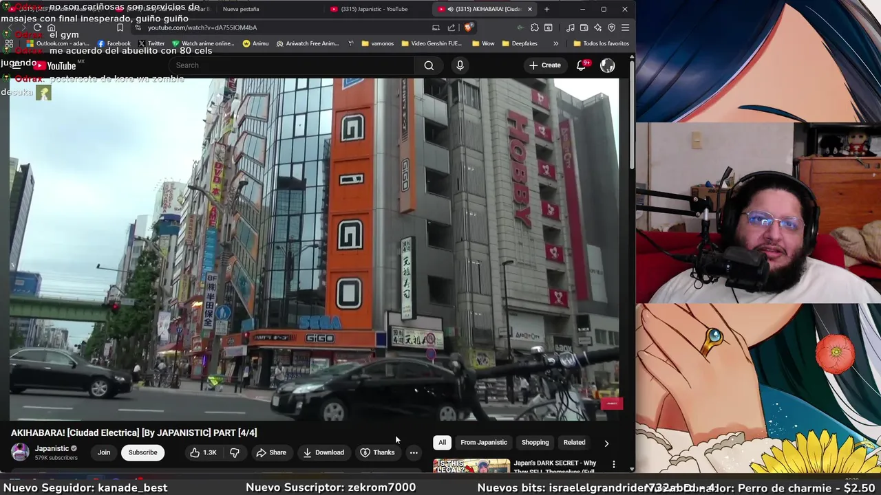The width and height of the screenshot is (881, 495).
Task: Click the Leo AI sparkle icon
Action: tap(597, 27)
